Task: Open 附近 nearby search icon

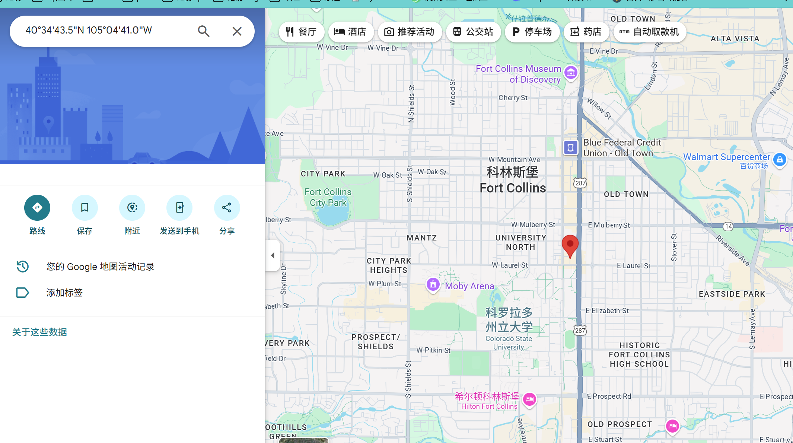Action: (132, 208)
